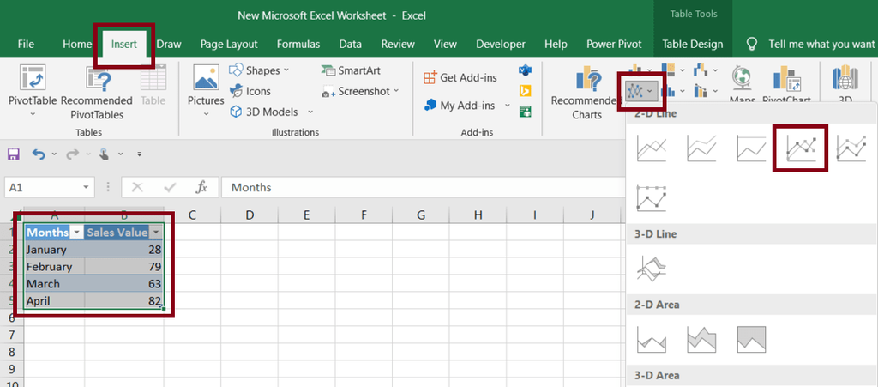Switch to the Formulas tab

tap(298, 44)
